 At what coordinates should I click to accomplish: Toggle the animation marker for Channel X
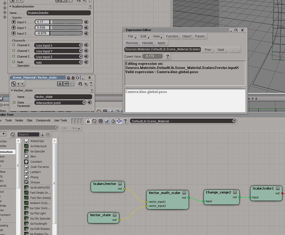(14, 45)
